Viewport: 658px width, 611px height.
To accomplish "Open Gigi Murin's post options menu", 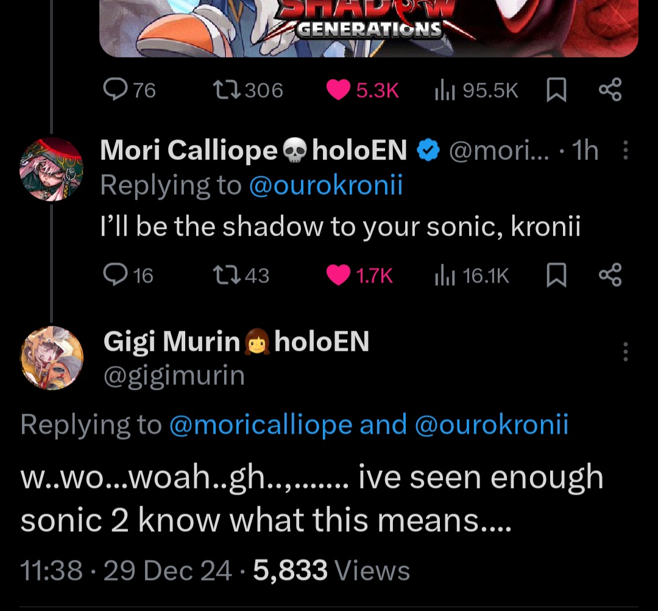I will pos(625,351).
